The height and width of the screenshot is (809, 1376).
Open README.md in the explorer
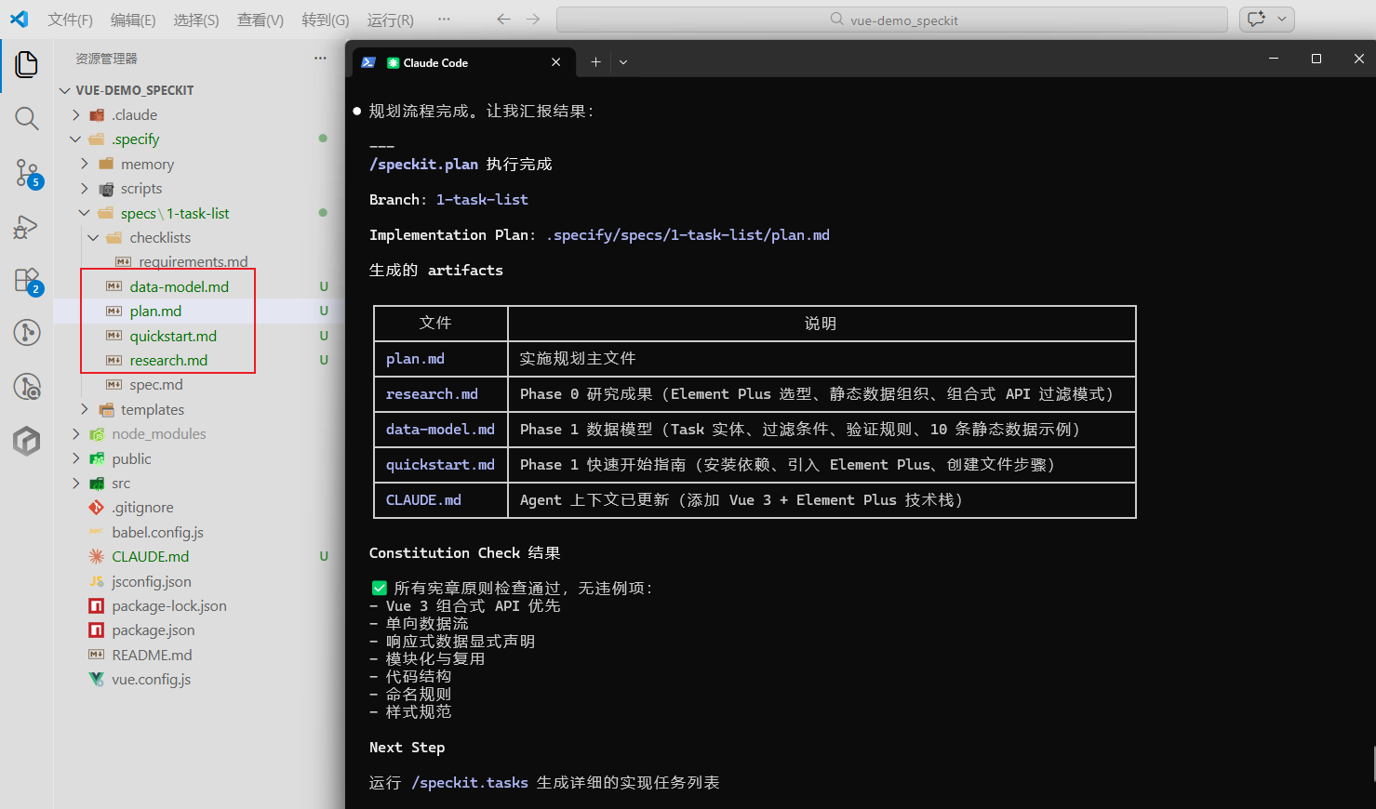click(152, 656)
